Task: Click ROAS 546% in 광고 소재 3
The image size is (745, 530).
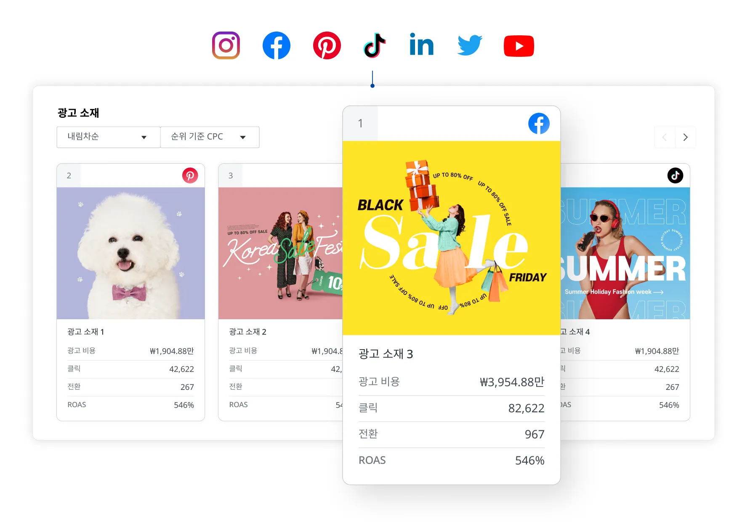Action: pyautogui.click(x=529, y=461)
